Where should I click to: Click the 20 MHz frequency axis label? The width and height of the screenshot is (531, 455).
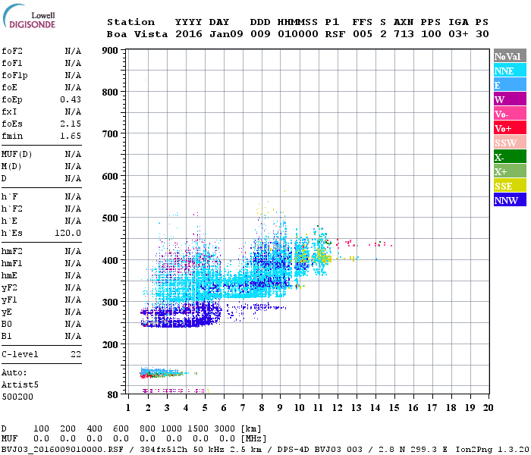tap(488, 408)
